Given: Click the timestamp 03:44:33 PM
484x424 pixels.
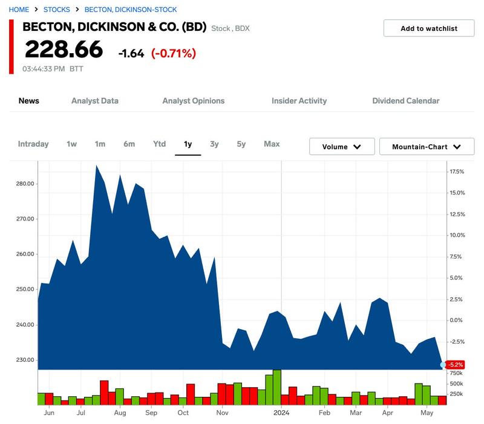Looking at the screenshot, I should pos(44,69).
